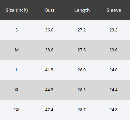Click the Size (inch) column header
Image resolution: width=130 pixels, height=120 pixels.
17,10
